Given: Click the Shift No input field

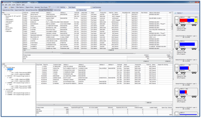Looking at the screenshot, I should pyautogui.click(x=66, y=7).
